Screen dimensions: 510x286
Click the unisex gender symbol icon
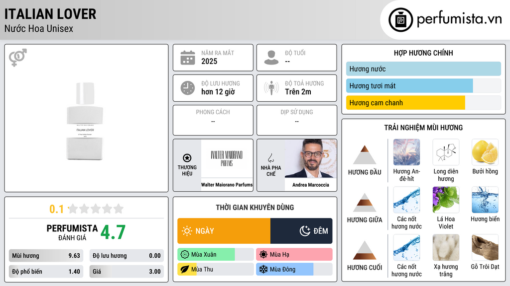[x=18, y=58]
